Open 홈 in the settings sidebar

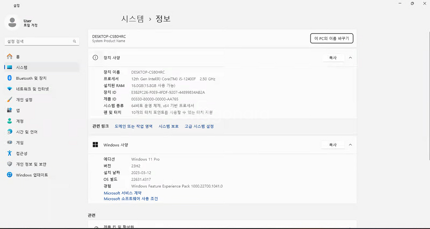(42, 56)
